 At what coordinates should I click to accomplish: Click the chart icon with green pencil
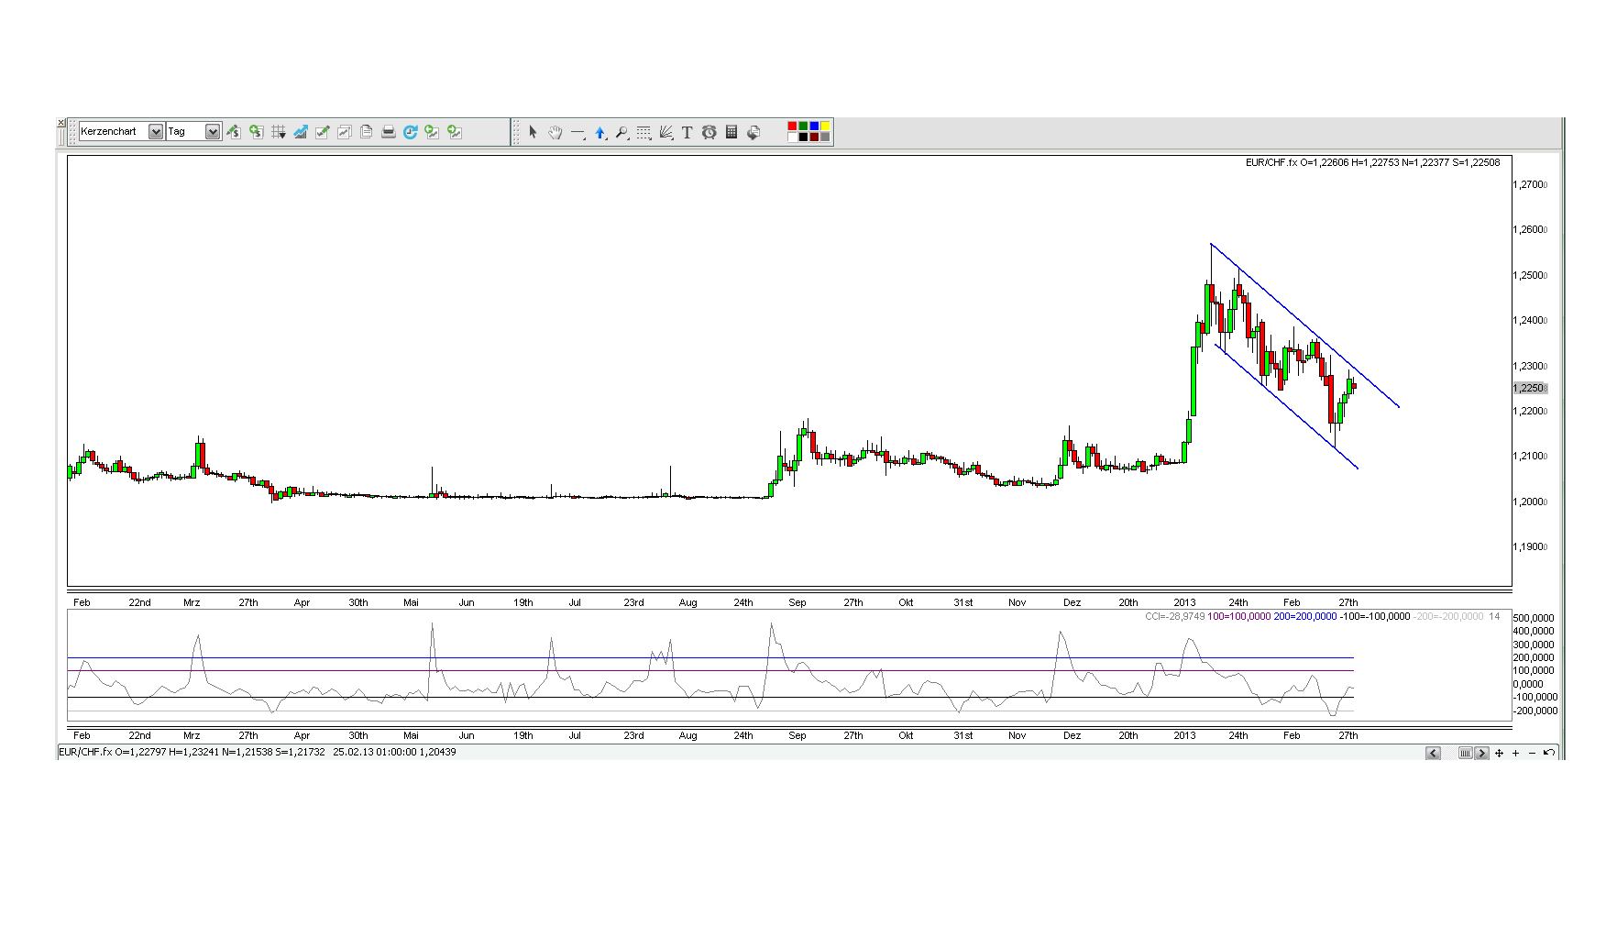click(322, 132)
